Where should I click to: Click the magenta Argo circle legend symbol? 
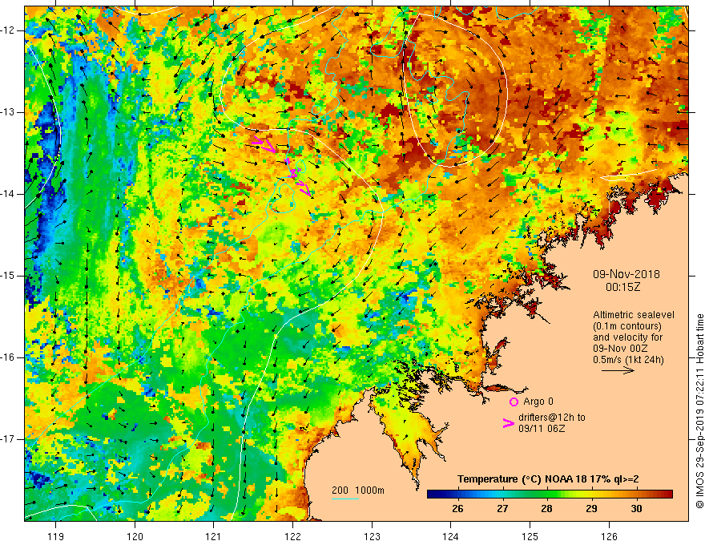coord(514,402)
